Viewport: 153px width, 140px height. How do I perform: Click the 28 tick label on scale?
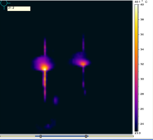pyautogui.click(x=142, y=94)
